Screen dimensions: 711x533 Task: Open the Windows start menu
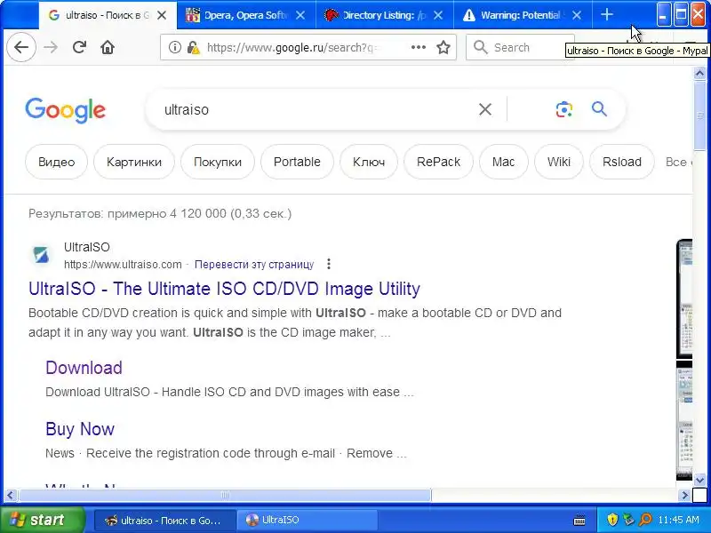42,520
